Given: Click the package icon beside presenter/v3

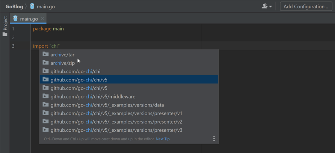Looking at the screenshot, I should click(46, 129).
